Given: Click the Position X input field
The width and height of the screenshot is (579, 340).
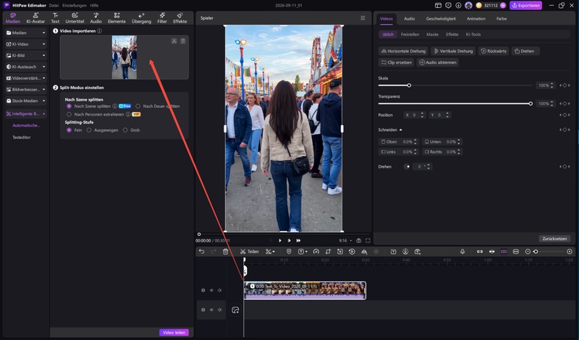Looking at the screenshot, I should 415,115.
